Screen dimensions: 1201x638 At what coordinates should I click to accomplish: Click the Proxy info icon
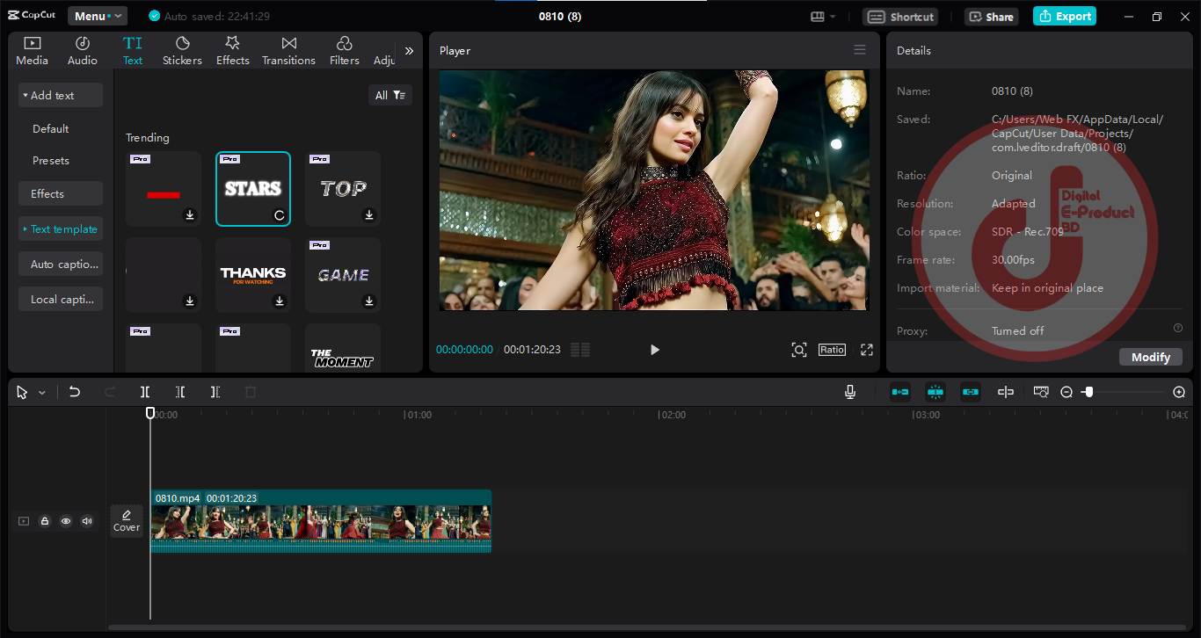tap(1178, 328)
